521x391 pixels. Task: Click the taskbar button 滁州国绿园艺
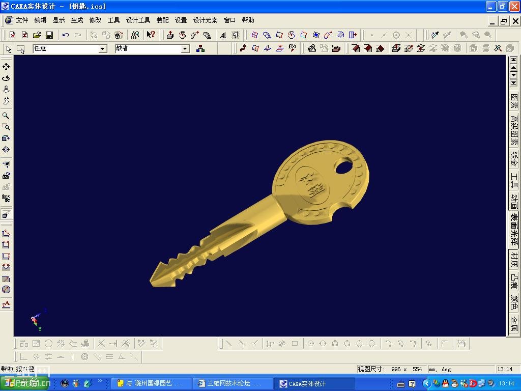(151, 383)
